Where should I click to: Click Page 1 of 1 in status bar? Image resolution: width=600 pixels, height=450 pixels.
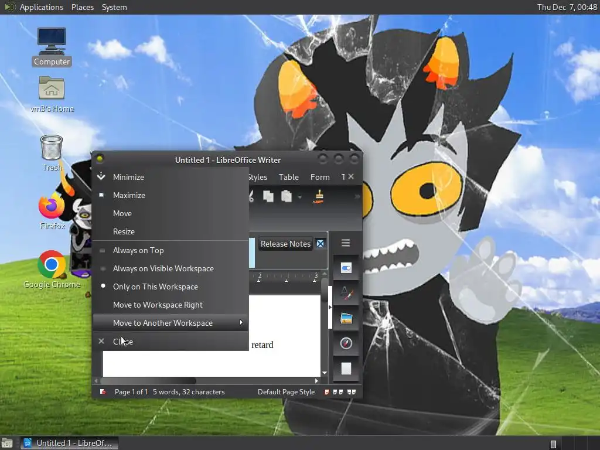pyautogui.click(x=131, y=392)
